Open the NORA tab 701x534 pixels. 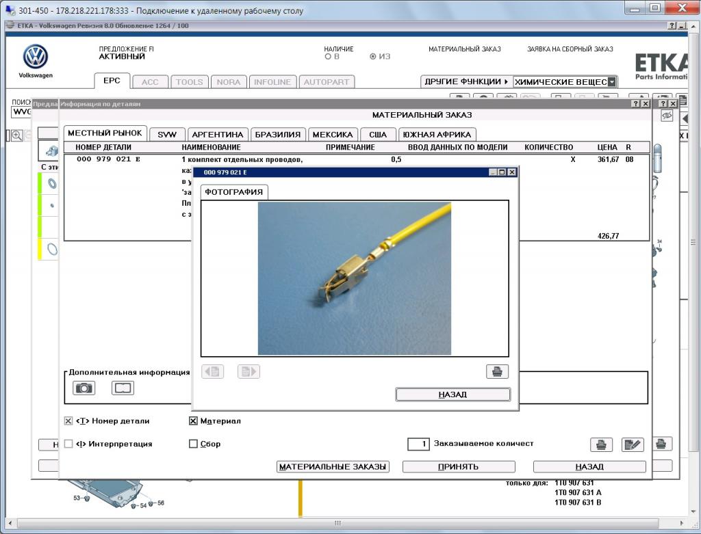[229, 82]
